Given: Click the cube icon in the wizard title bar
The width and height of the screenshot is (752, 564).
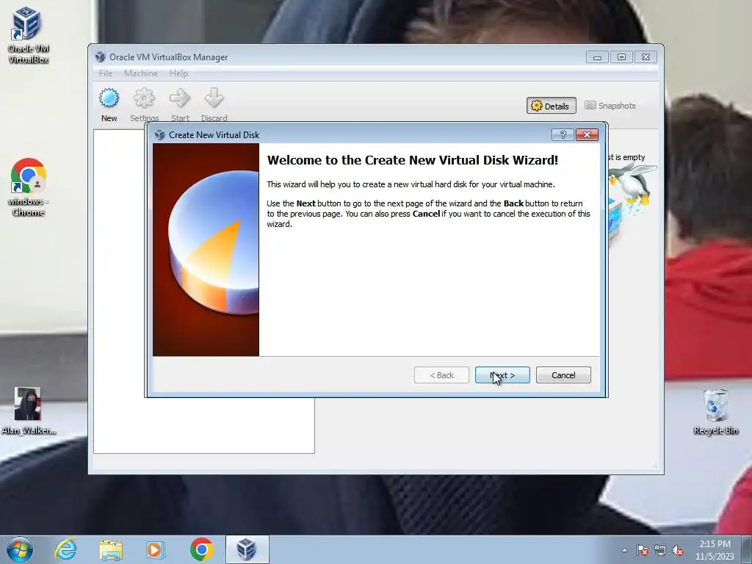Looking at the screenshot, I should [159, 135].
